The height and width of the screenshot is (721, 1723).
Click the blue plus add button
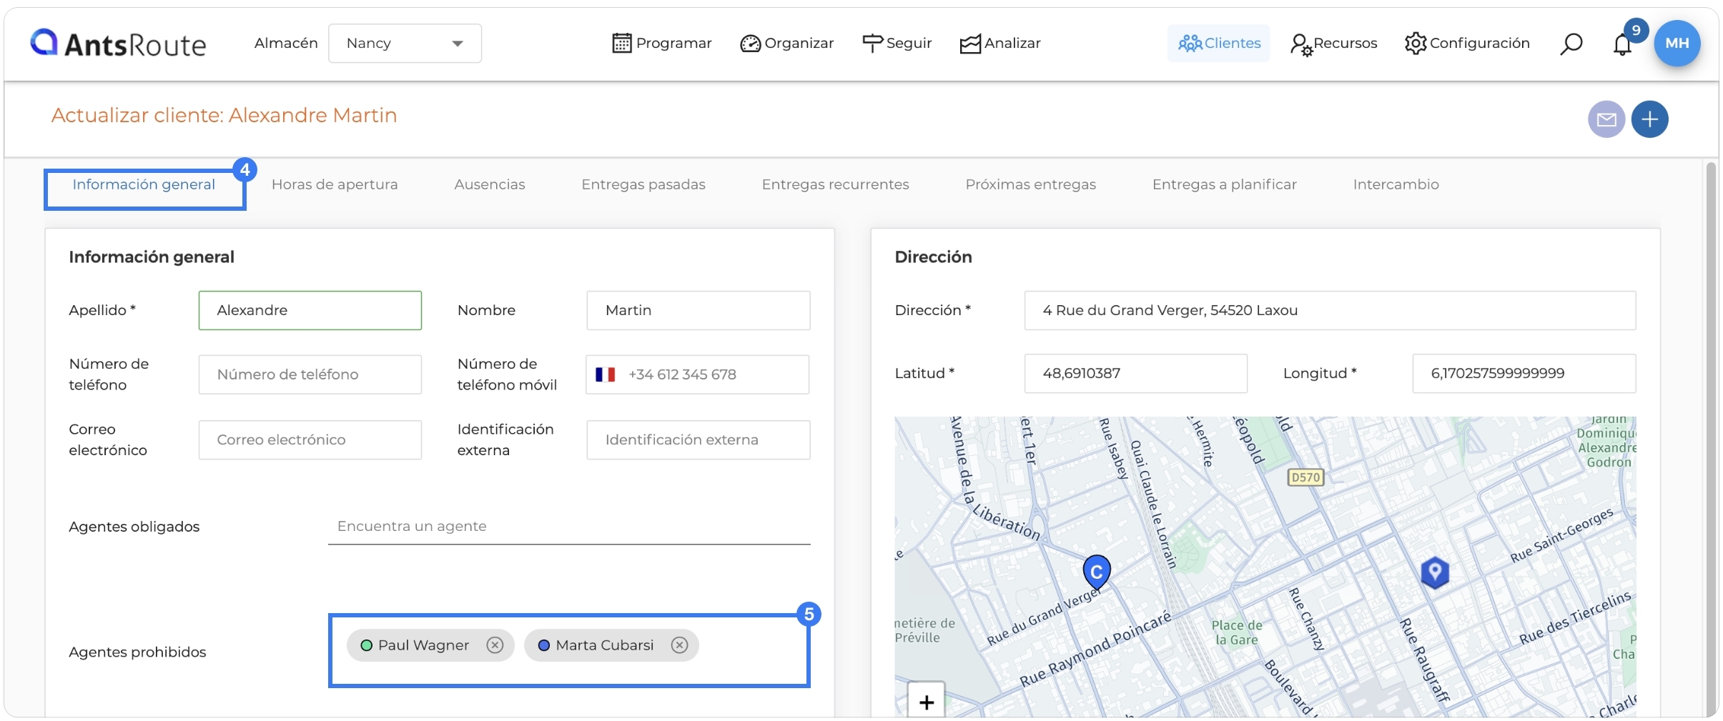(x=1649, y=119)
